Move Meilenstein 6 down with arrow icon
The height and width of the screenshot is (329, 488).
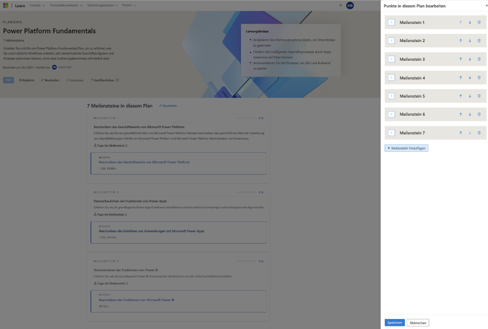[470, 115]
